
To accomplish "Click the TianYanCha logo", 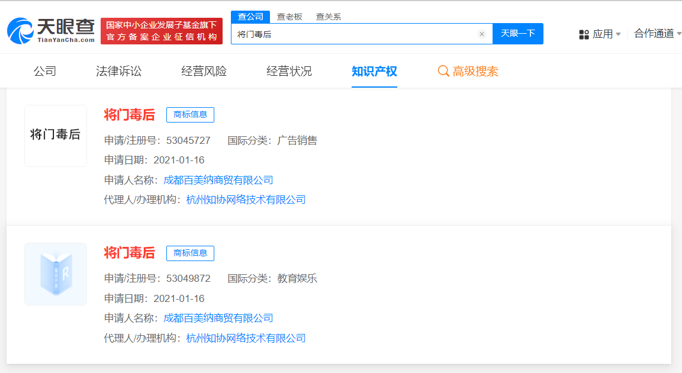I will 51,30.
